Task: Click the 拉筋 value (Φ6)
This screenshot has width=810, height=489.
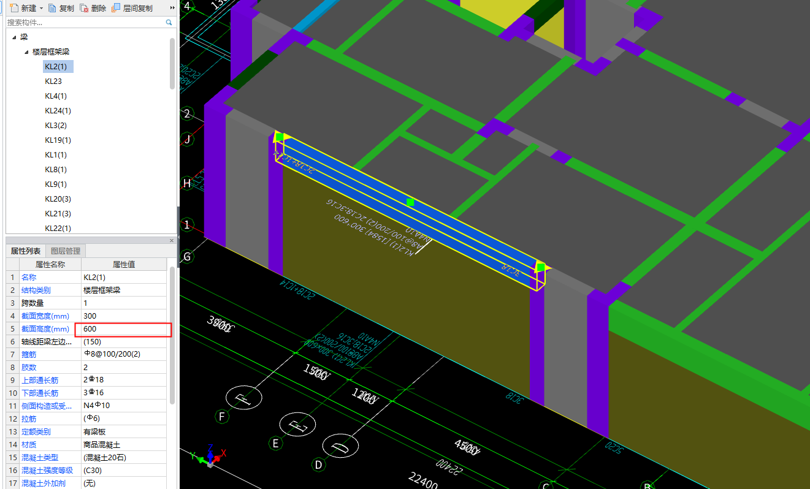Action: [x=123, y=419]
